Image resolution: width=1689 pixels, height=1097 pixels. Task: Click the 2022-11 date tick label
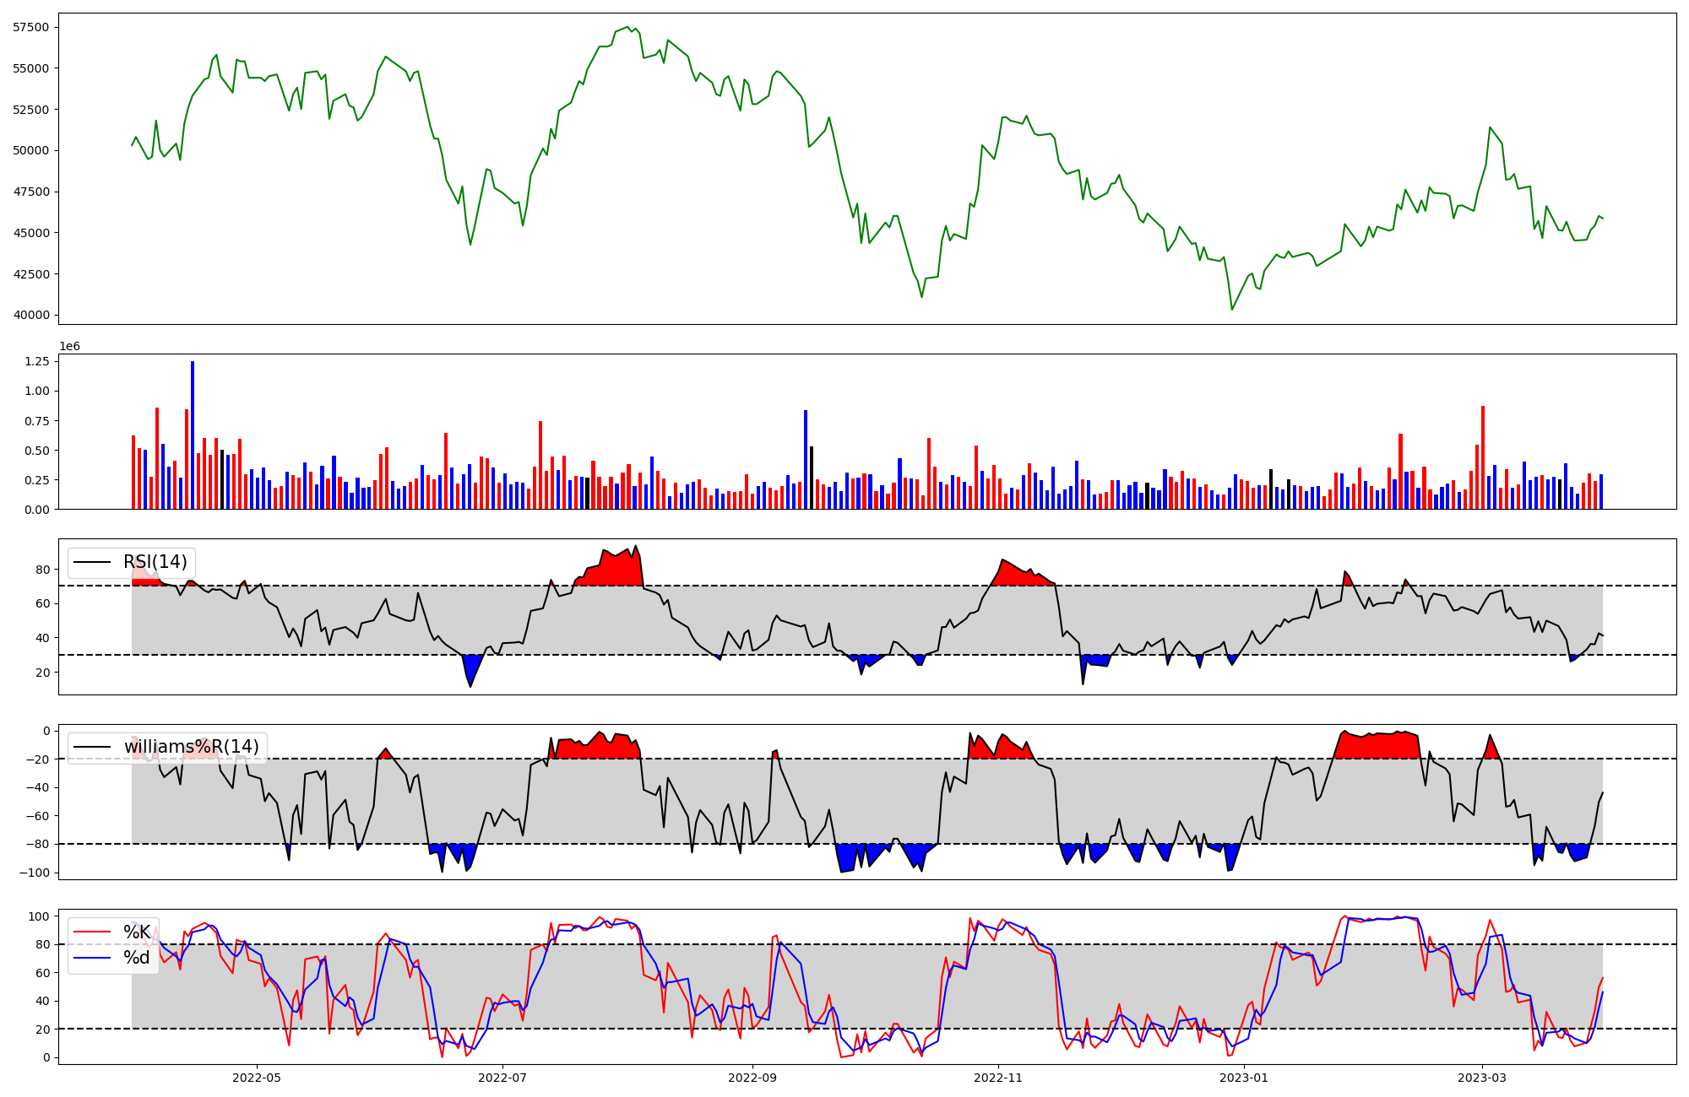(998, 1078)
